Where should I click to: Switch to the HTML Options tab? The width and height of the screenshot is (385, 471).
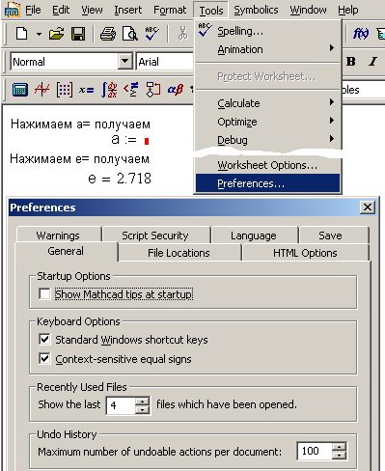coord(305,253)
